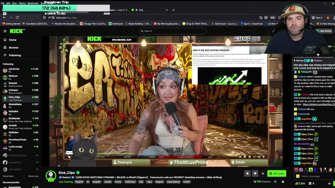Click the browser Back arrow
335x188 pixels.
tap(4, 17)
